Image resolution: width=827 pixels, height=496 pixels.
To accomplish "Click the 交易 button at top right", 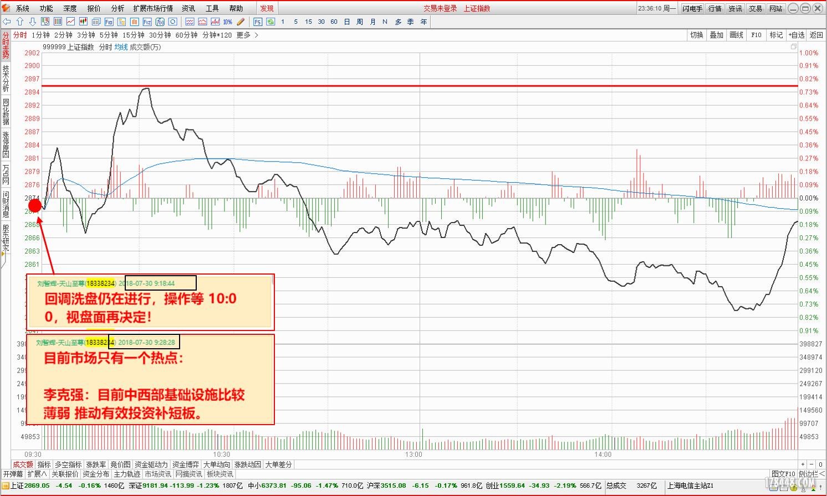I will coord(755,8).
